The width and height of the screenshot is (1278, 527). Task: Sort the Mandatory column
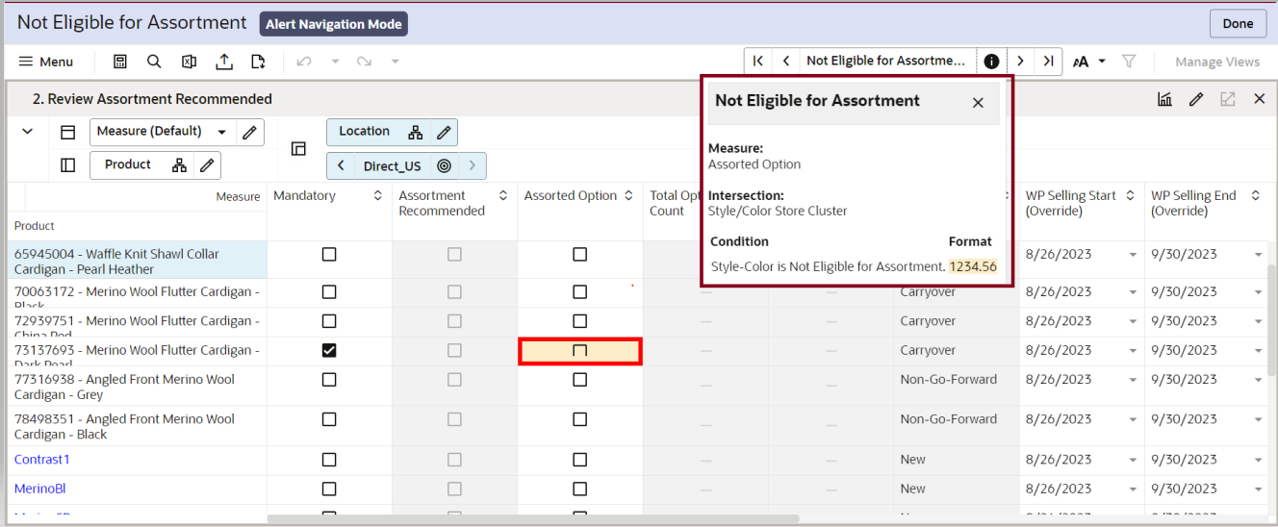point(377,195)
